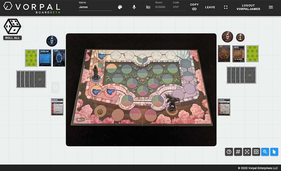Mute the microphone

click(134, 7)
